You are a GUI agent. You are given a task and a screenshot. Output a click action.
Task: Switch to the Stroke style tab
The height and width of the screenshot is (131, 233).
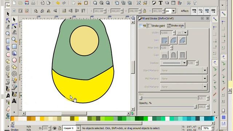pos(175,25)
